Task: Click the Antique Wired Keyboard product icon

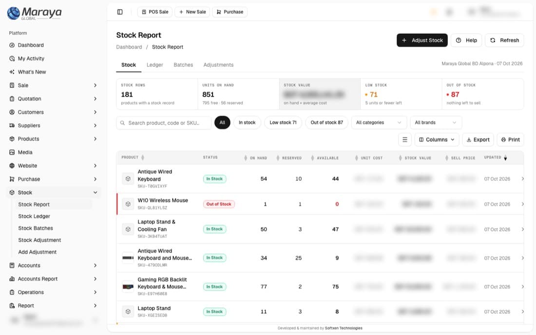Action: pyautogui.click(x=128, y=178)
